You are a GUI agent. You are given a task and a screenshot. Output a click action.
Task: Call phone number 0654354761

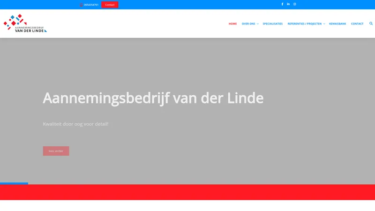click(91, 5)
